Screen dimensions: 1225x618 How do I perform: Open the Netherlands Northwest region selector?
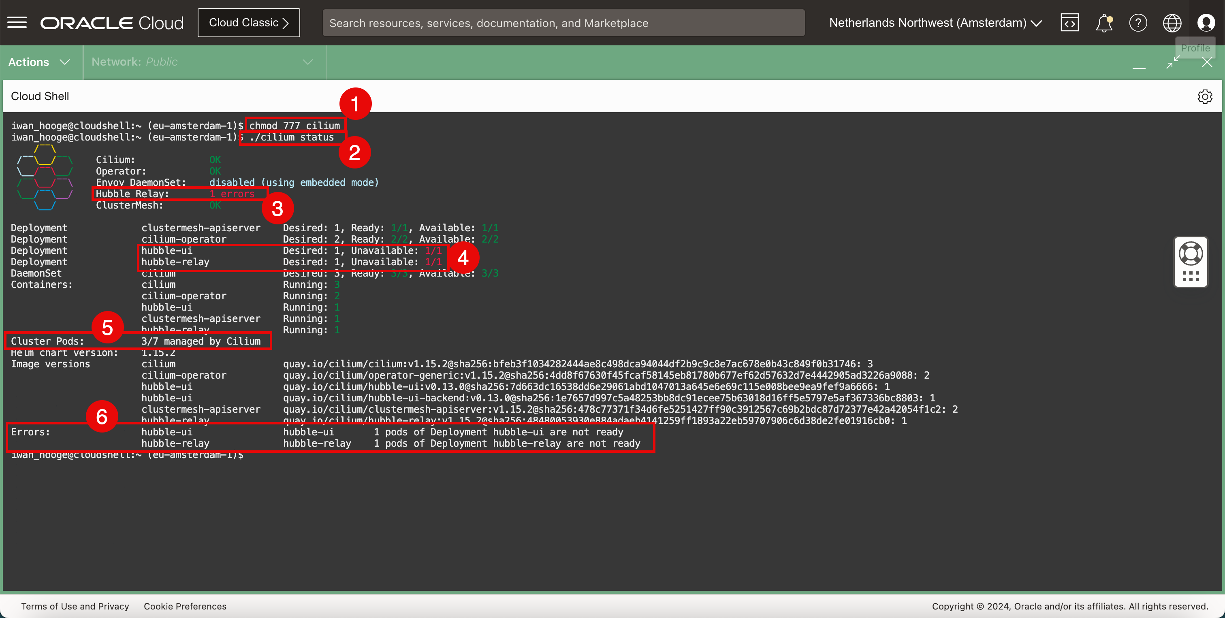(935, 22)
